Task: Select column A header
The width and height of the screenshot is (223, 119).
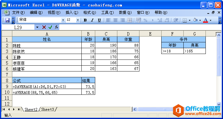Action: (x=47, y=34)
